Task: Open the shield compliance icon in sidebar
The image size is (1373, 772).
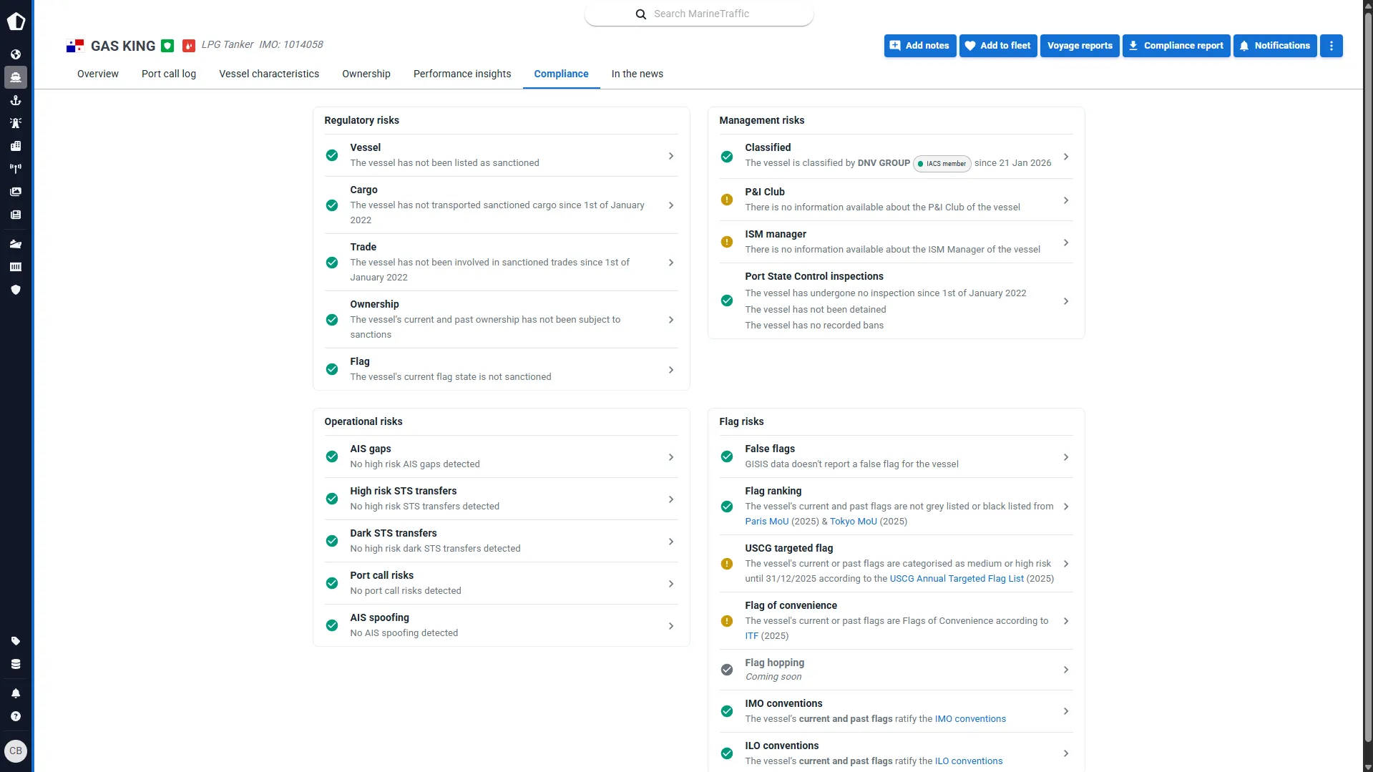Action: (x=16, y=290)
